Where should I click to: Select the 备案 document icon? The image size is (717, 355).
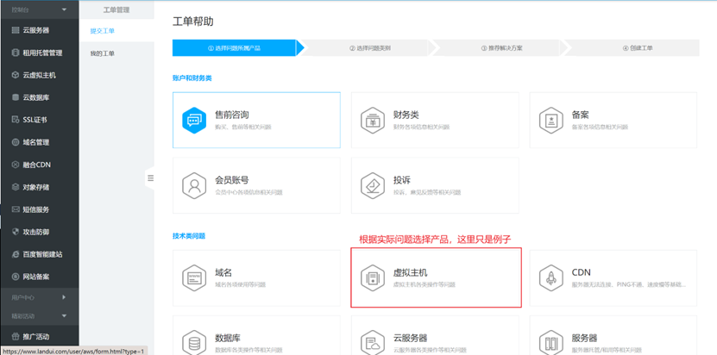pos(550,120)
